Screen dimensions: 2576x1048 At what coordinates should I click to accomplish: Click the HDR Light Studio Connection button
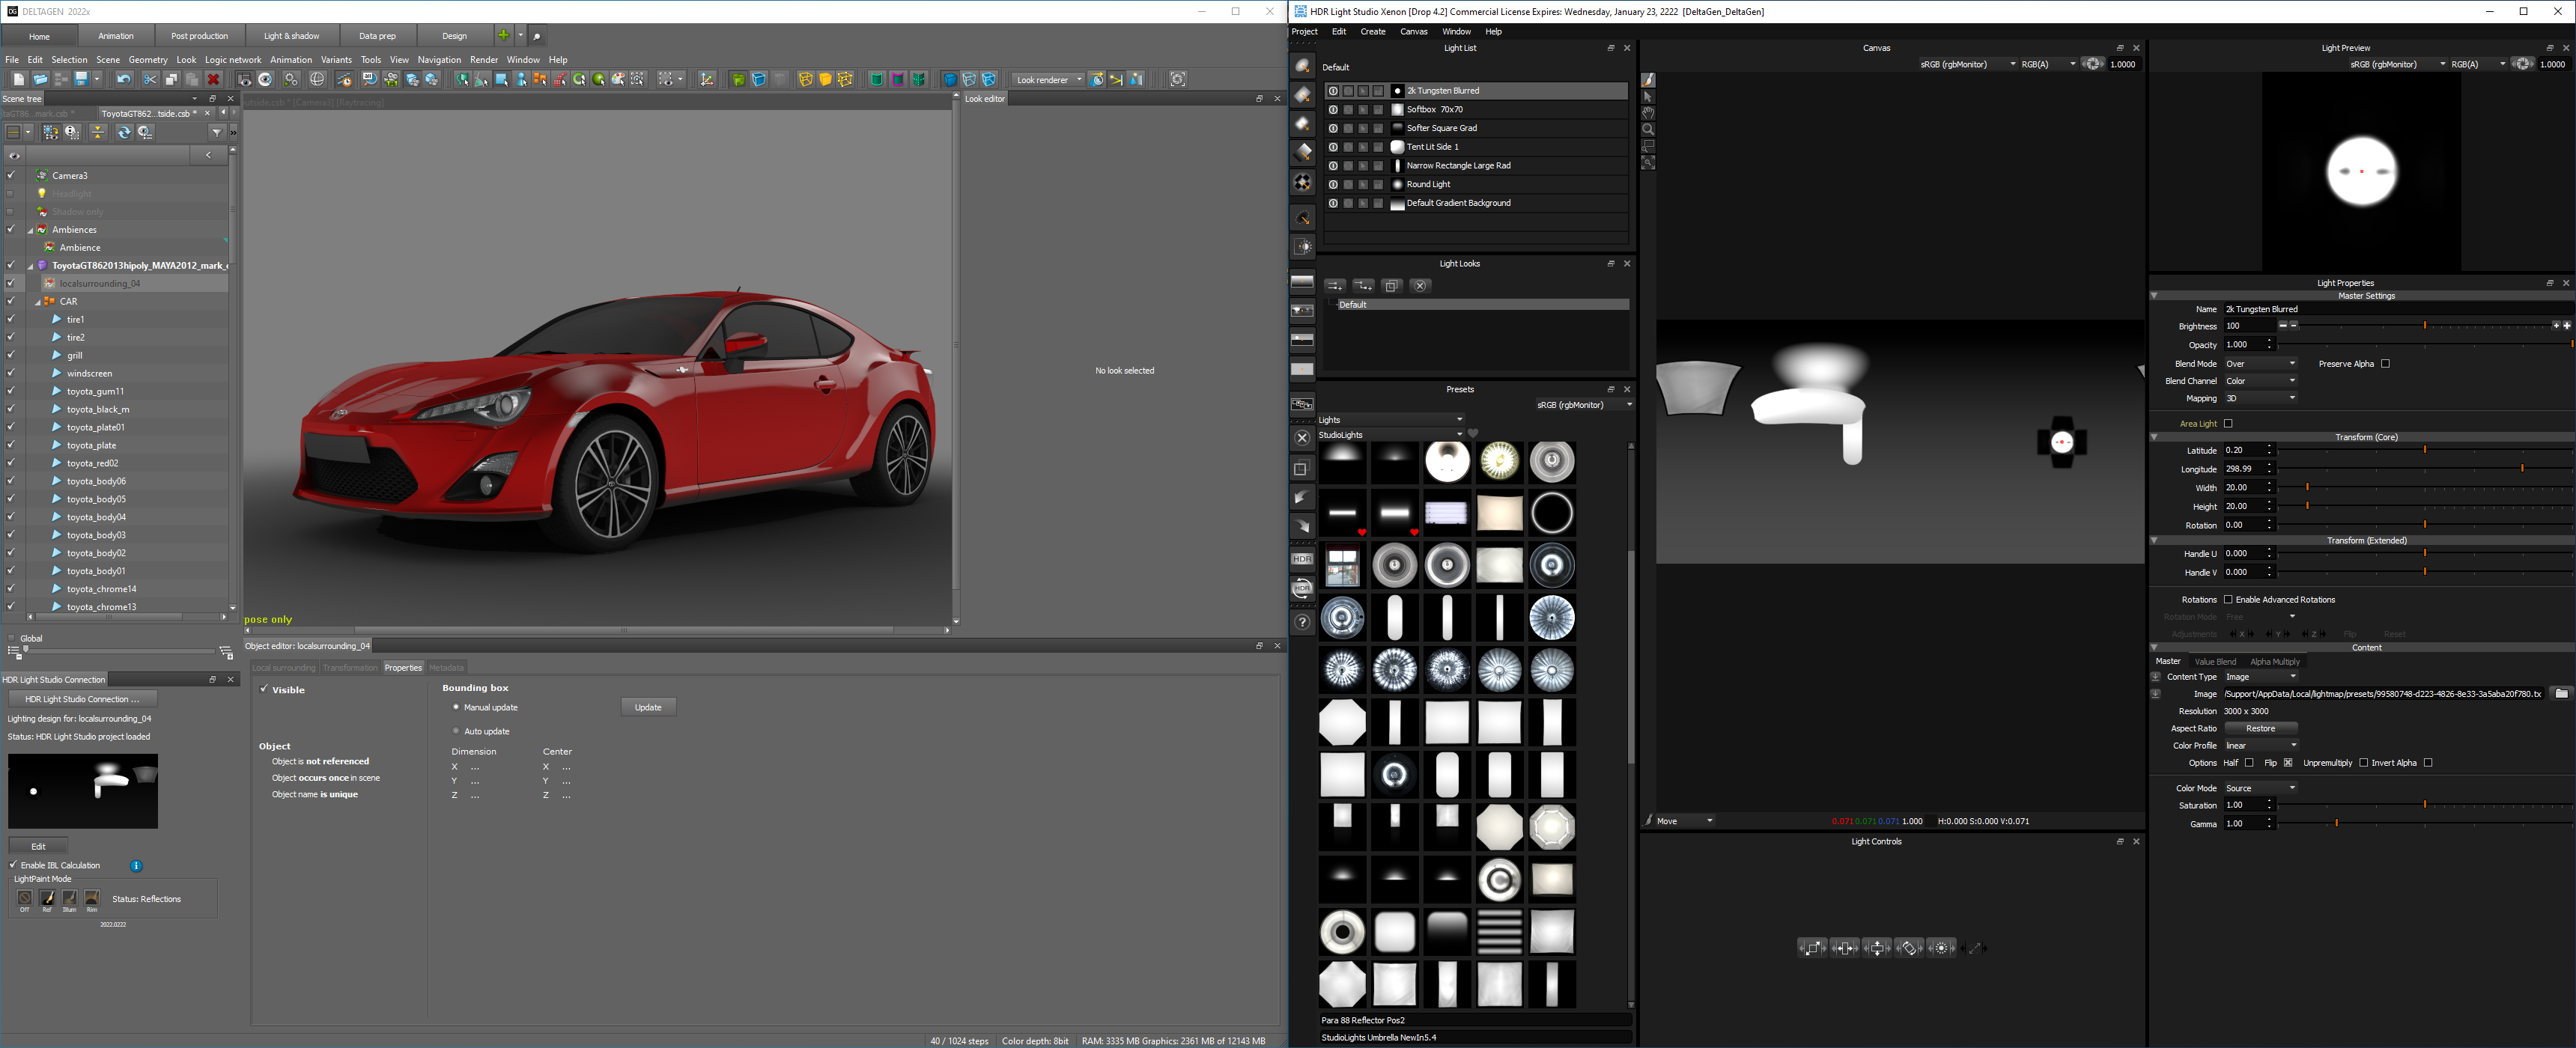[x=82, y=699]
